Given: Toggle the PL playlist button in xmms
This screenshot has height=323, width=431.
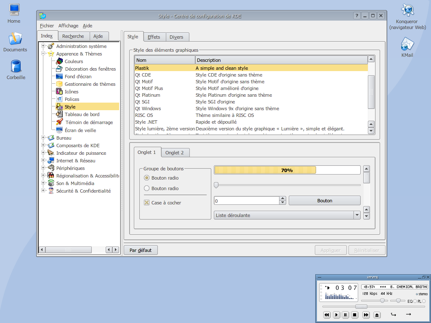Looking at the screenshot, I should pos(424,301).
